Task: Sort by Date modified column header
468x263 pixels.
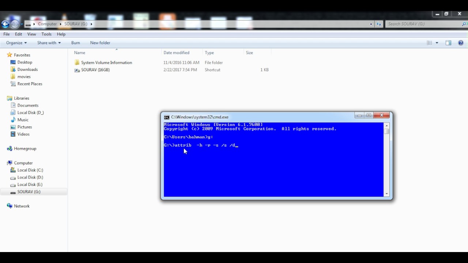Action: 177,53
